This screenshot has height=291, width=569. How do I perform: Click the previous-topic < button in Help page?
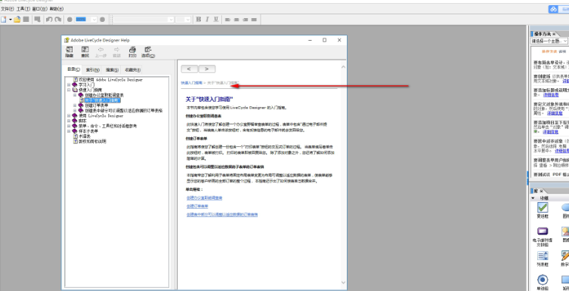tap(190, 69)
